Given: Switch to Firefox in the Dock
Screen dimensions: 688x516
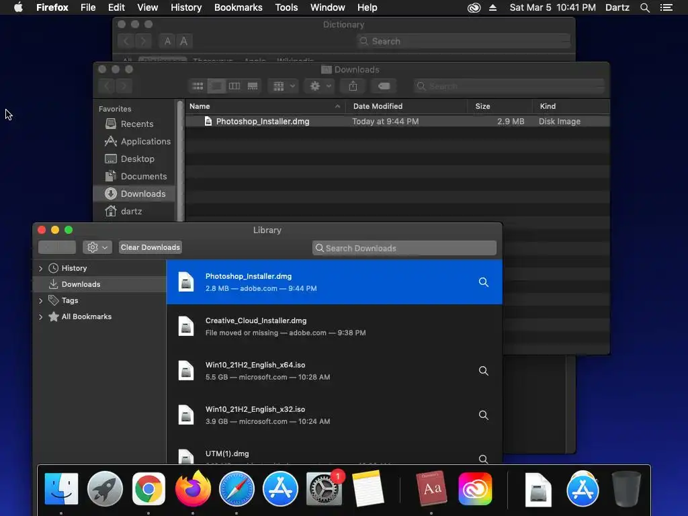Looking at the screenshot, I should [193, 488].
